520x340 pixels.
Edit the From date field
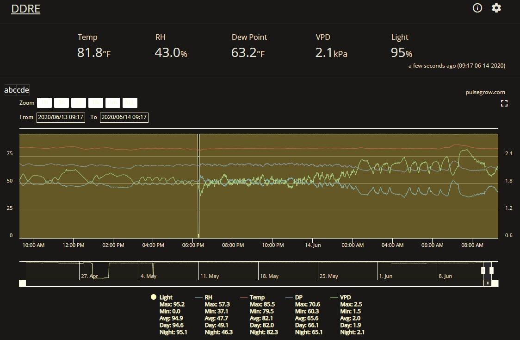61,117
